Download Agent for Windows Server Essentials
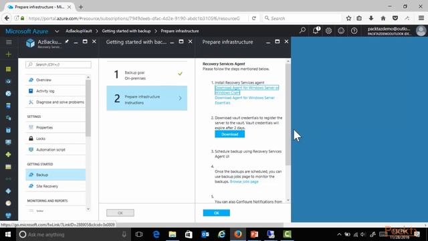 (x=245, y=100)
